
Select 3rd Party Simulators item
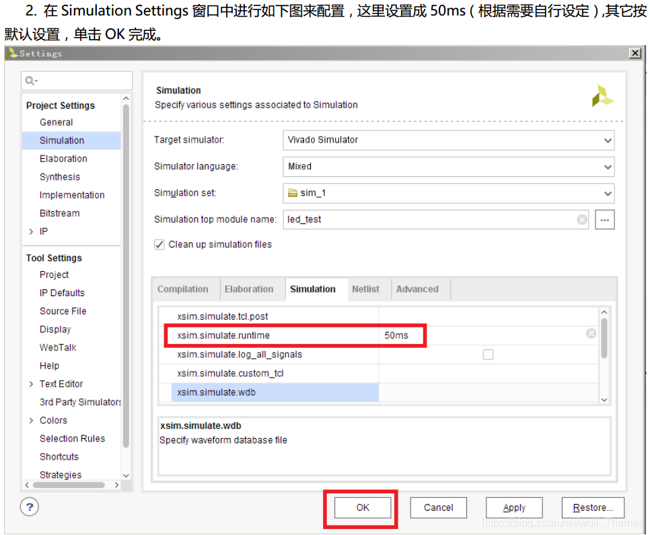click(x=80, y=402)
